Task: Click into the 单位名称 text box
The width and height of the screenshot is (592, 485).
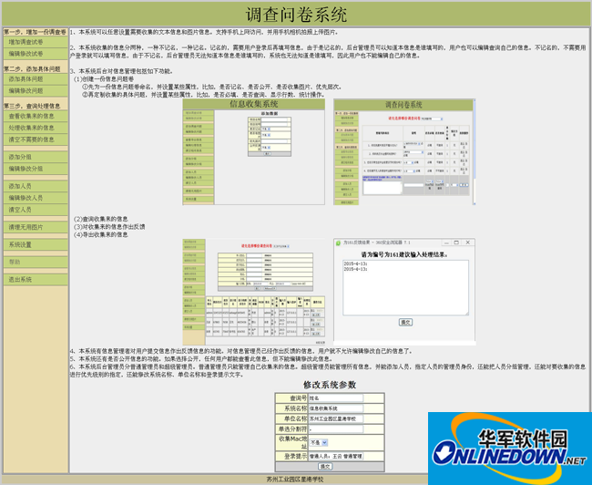Action: click(x=336, y=418)
